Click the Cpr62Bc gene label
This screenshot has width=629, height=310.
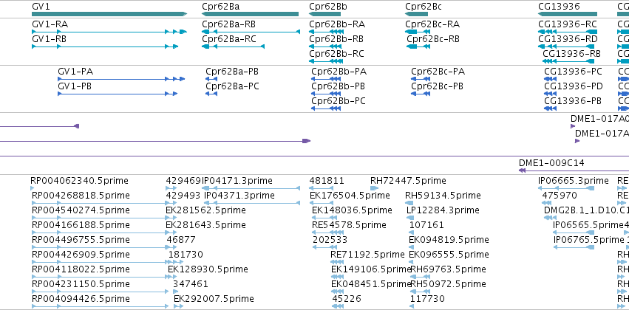(x=424, y=7)
